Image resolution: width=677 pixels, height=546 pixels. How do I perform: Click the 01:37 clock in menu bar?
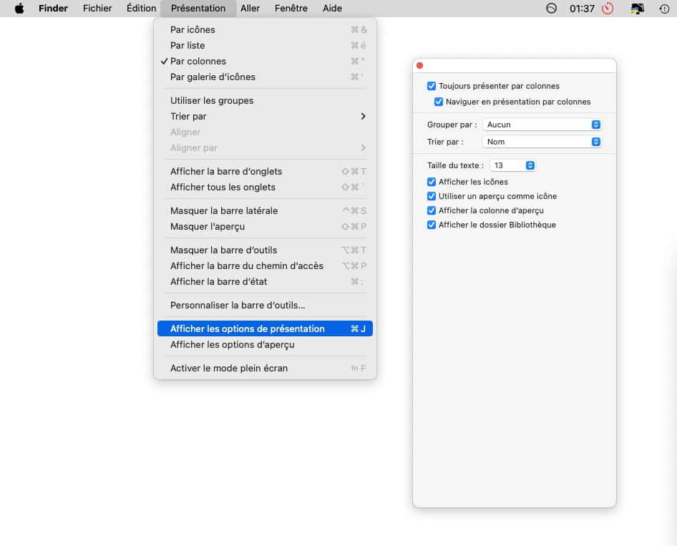pyautogui.click(x=580, y=9)
